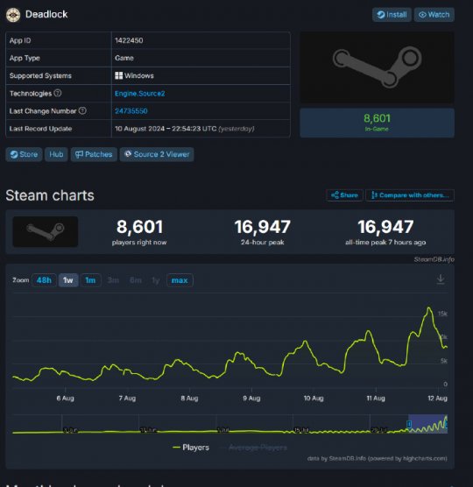Select the 1w zoom range
This screenshot has height=487, width=473.
coord(68,280)
